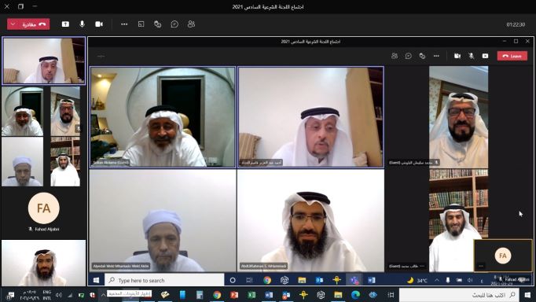Open Excel from the Windows taskbar

[x=251, y=295]
